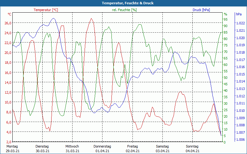Select Mittwoch 31.03.21 on the time axis

pyautogui.click(x=72, y=148)
